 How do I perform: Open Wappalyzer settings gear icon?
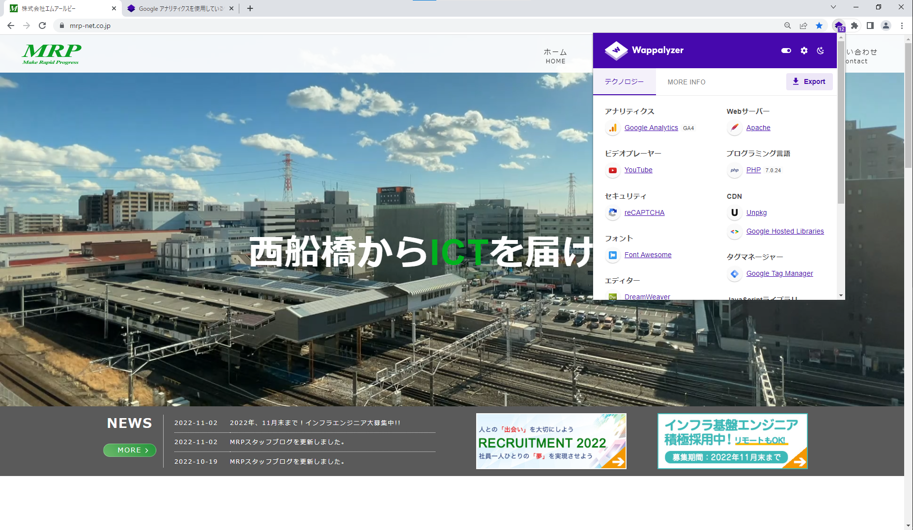coord(804,51)
